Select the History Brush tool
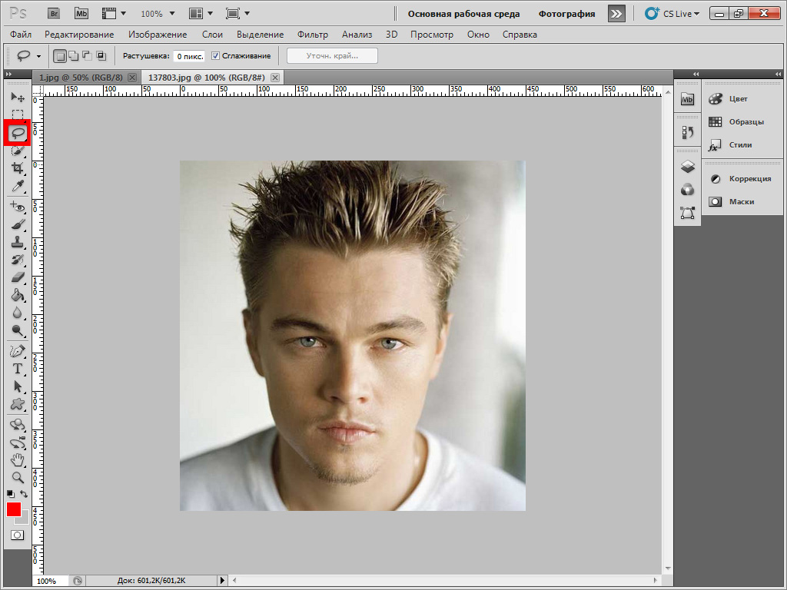Image resolution: width=787 pixels, height=590 pixels. (x=18, y=260)
